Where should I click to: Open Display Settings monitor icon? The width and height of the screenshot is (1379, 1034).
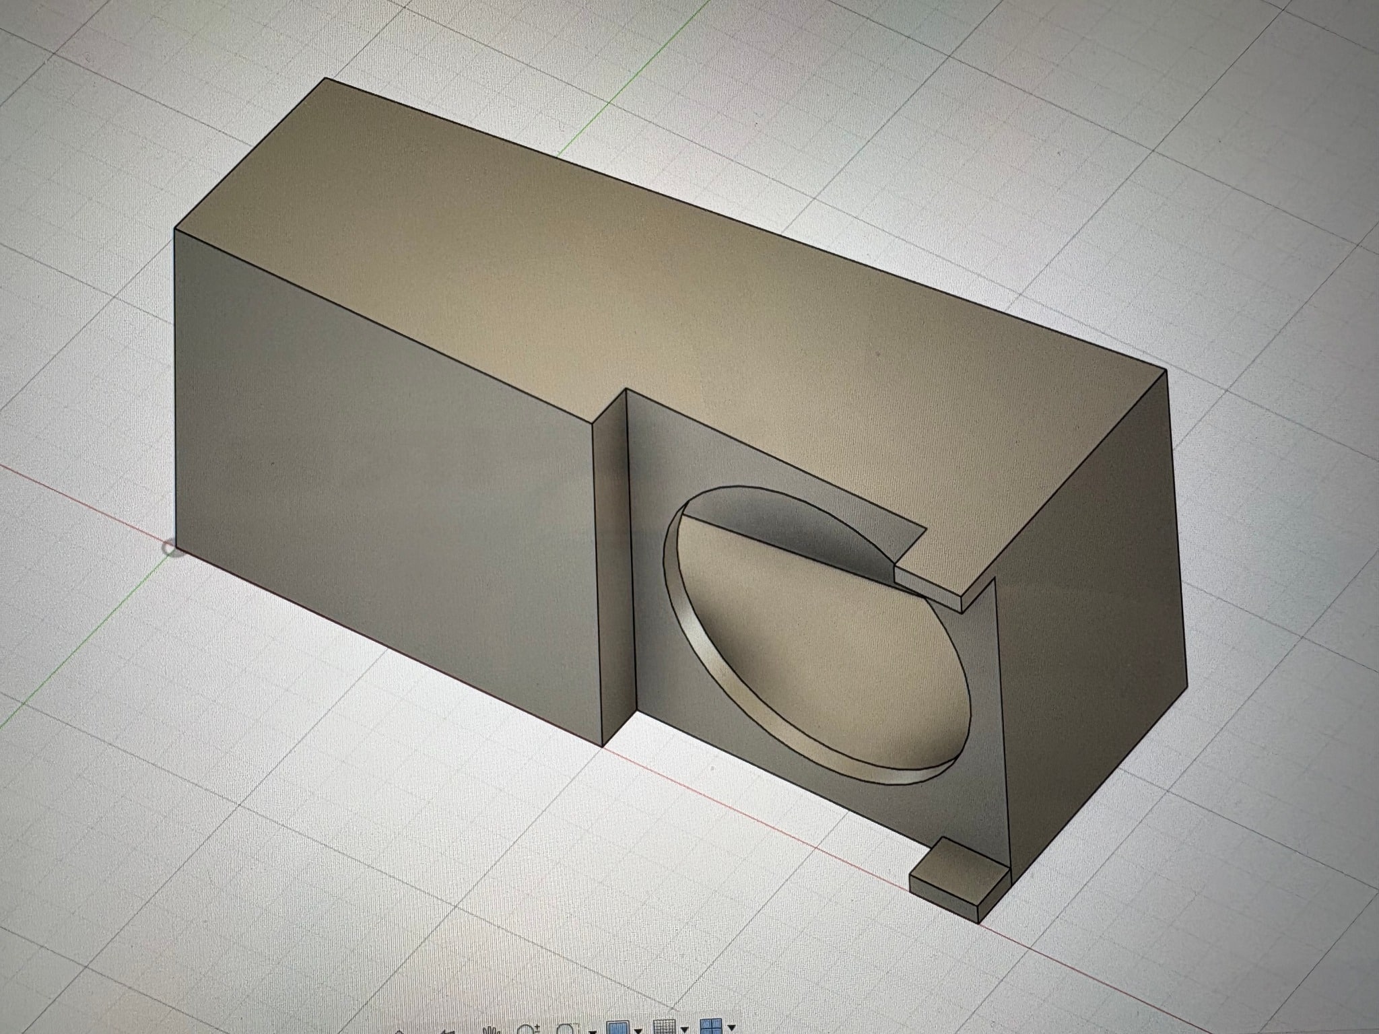click(617, 1029)
